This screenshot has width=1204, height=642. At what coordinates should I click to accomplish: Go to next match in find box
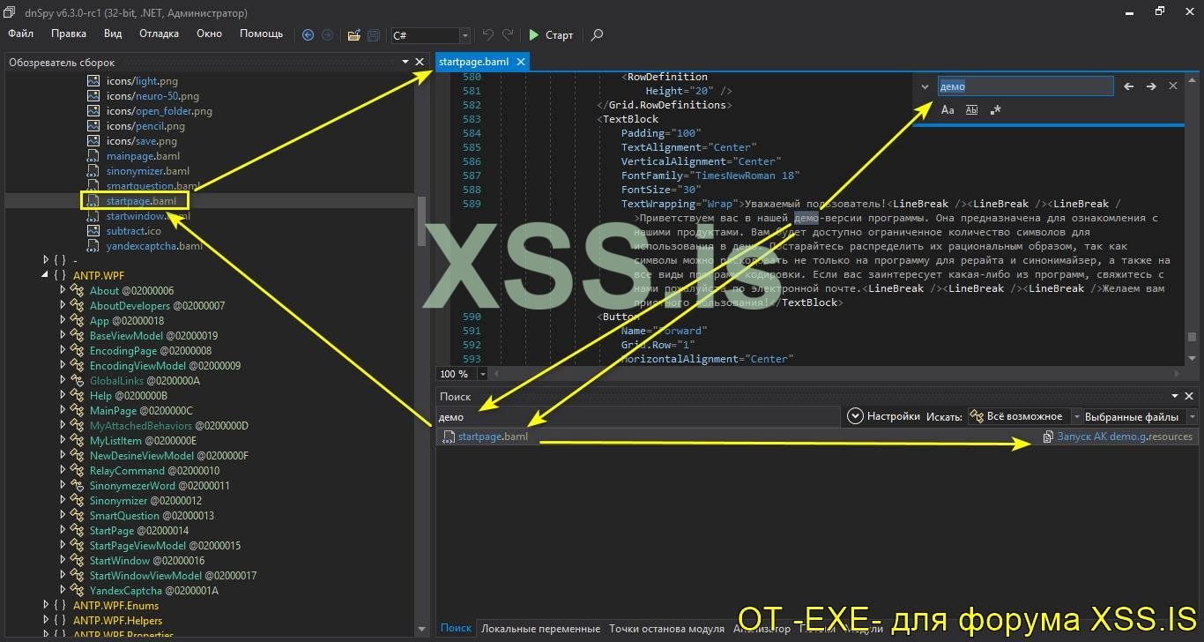1151,86
